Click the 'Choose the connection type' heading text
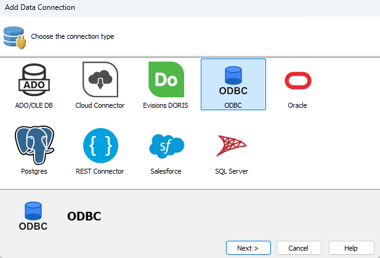This screenshot has height=258, width=380. [73, 36]
